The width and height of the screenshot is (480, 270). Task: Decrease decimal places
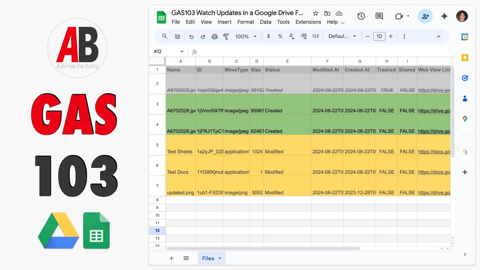[x=292, y=36]
